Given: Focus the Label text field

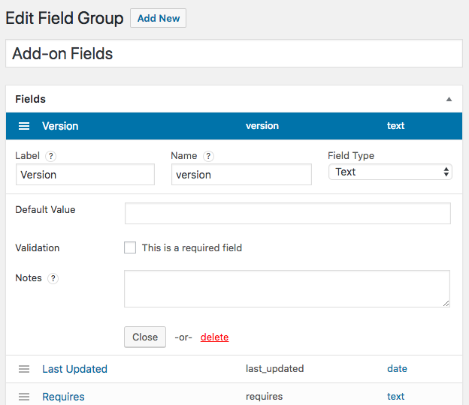Looking at the screenshot, I should click(85, 175).
